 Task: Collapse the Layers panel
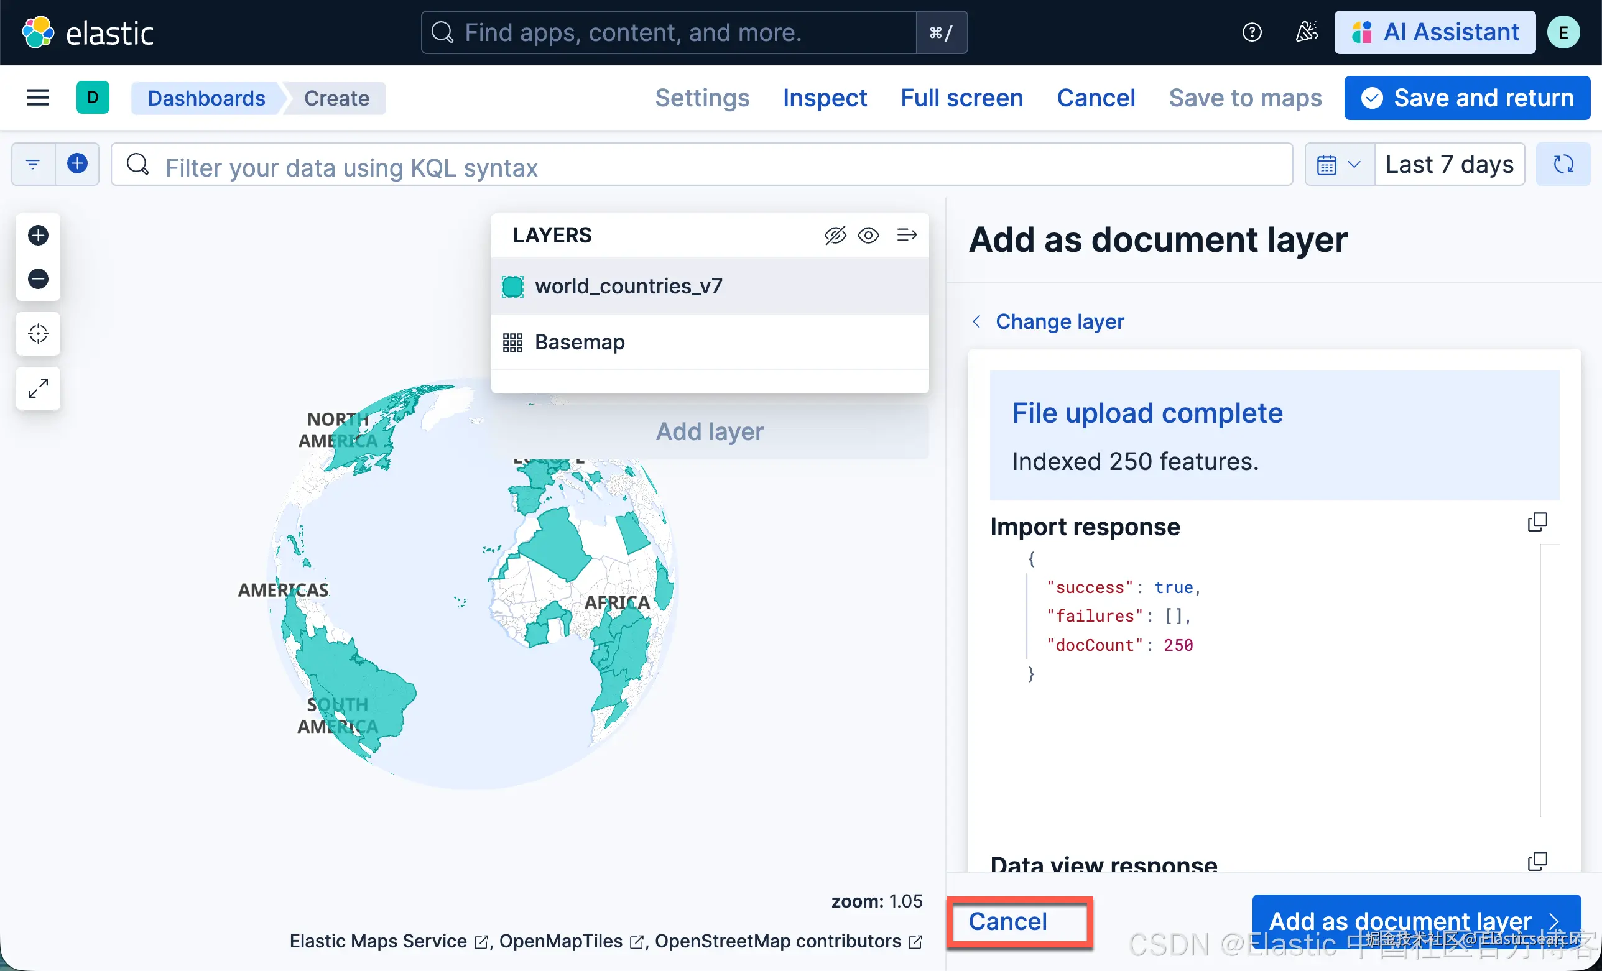906,235
